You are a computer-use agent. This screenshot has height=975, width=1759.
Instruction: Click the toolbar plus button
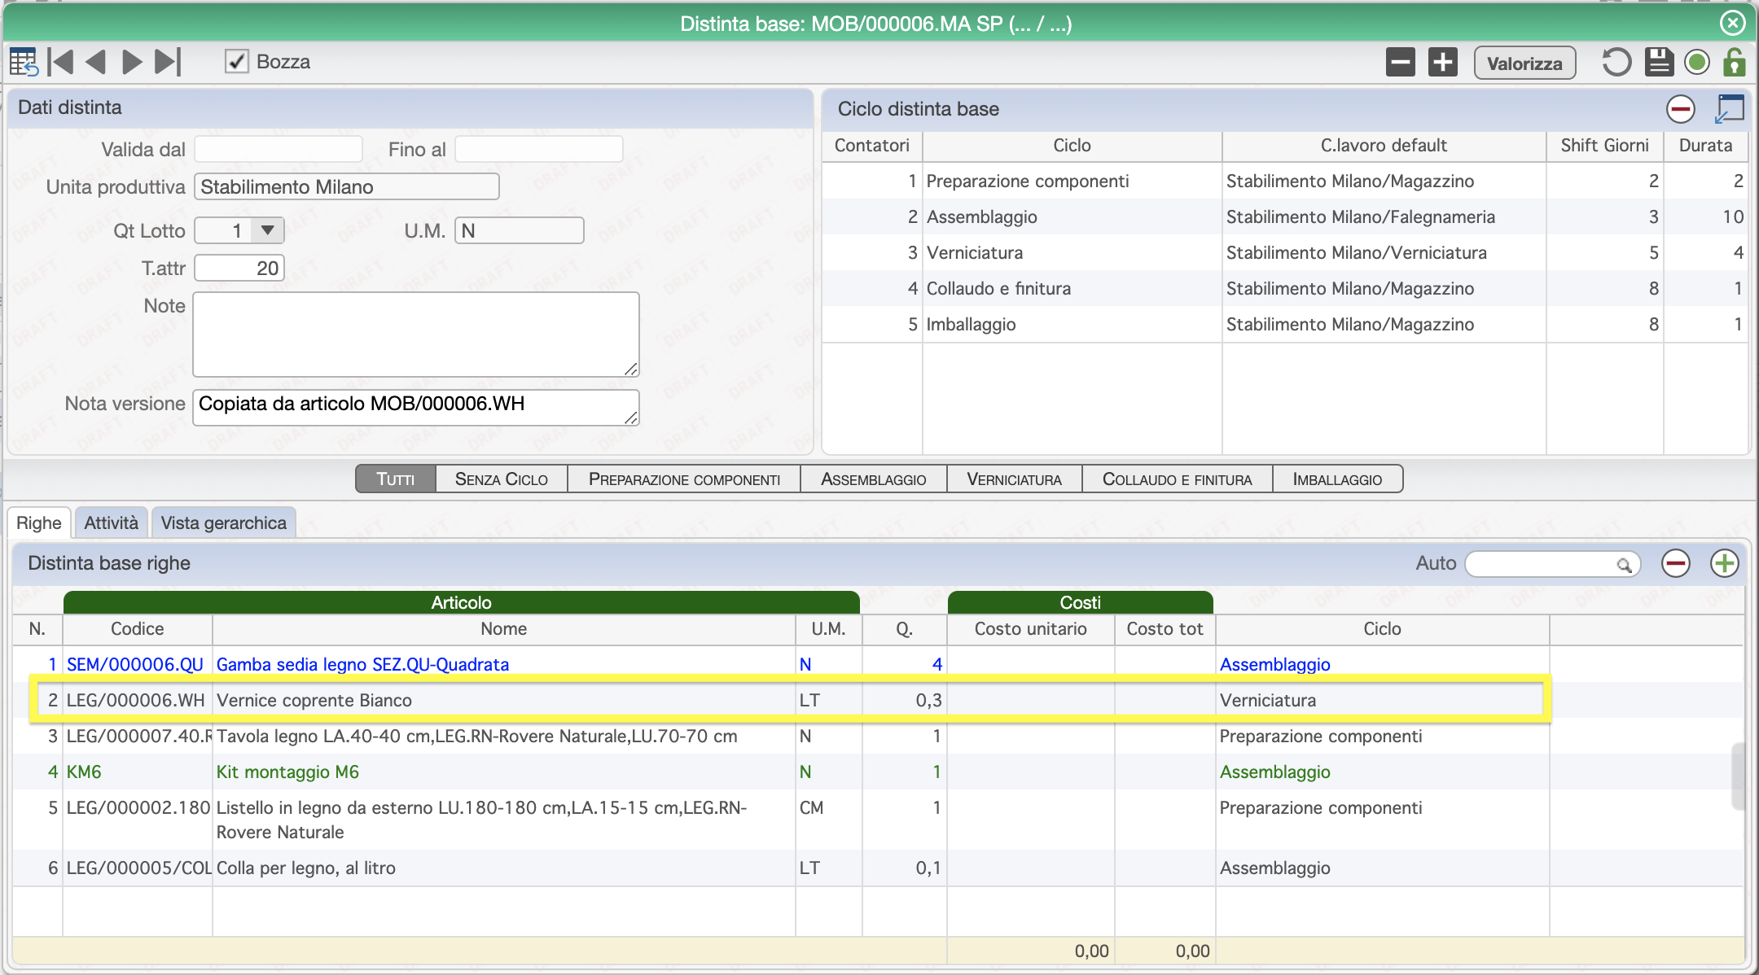1443,63
